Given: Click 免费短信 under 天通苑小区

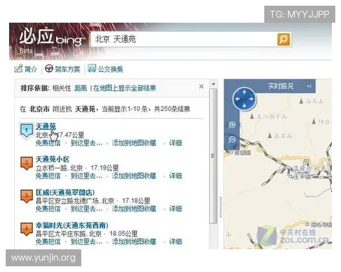Looking at the screenshot, I should [48, 176].
